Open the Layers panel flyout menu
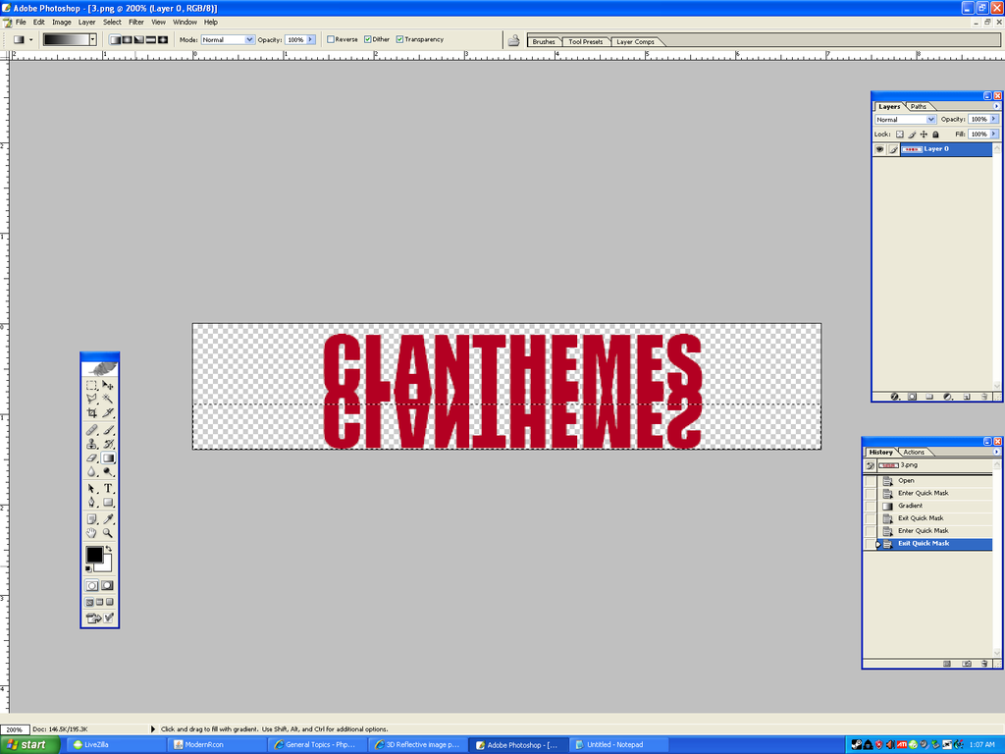This screenshot has width=1005, height=754. click(x=996, y=106)
